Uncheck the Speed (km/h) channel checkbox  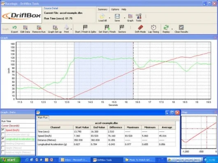pos(2,130)
